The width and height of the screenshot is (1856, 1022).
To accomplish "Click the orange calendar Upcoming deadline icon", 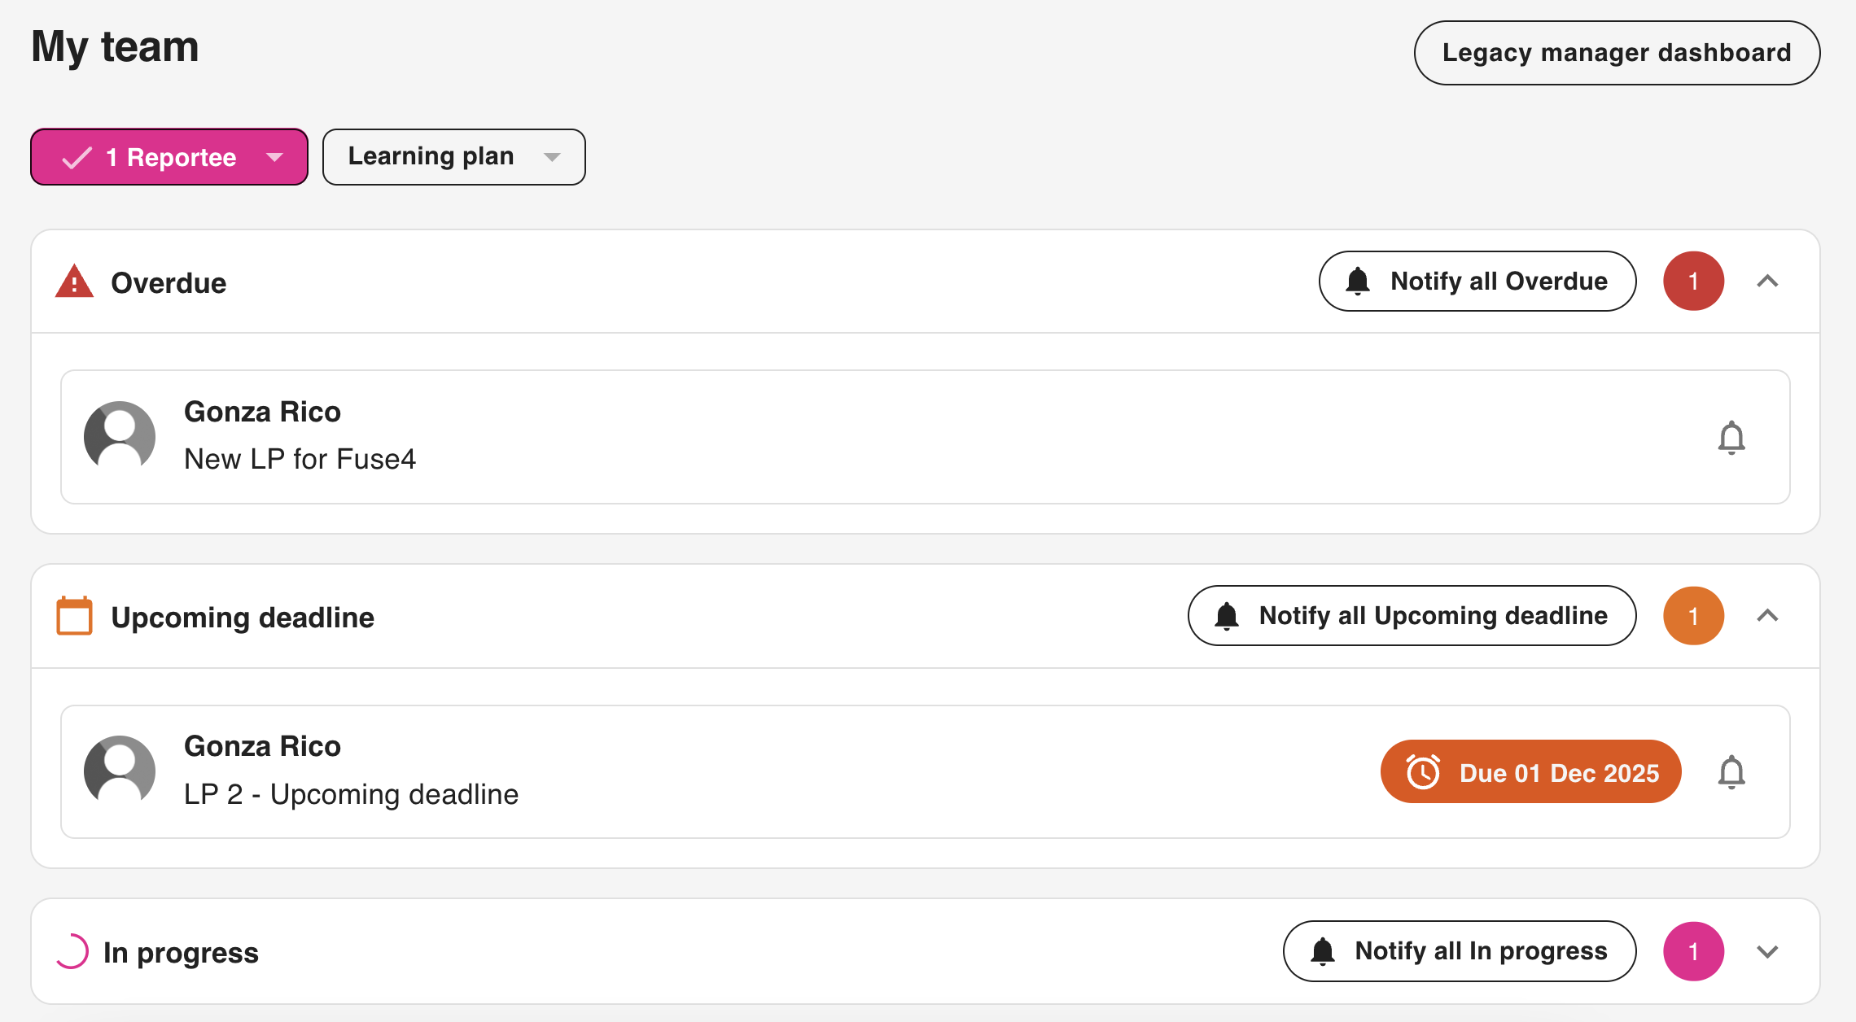I will coord(74,616).
